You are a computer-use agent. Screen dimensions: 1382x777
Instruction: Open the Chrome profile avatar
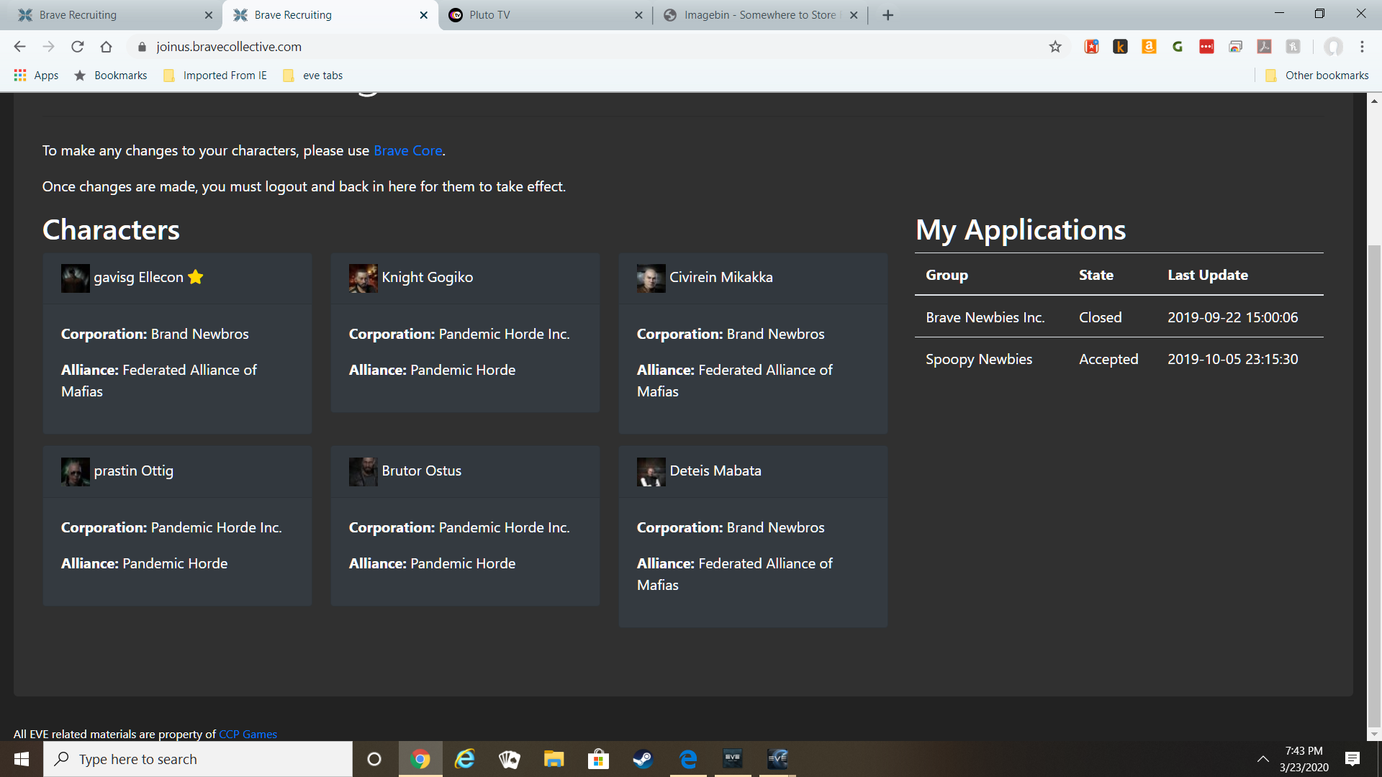pos(1333,47)
